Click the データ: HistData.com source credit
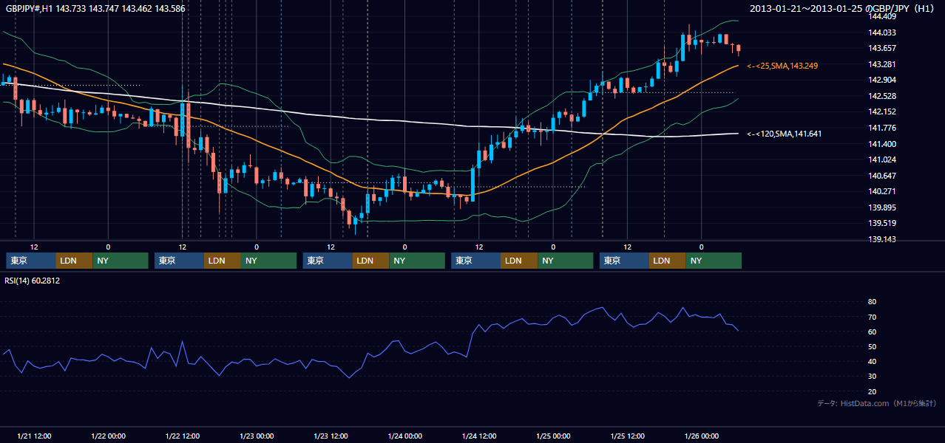This screenshot has height=443, width=945. pyautogui.click(x=877, y=403)
